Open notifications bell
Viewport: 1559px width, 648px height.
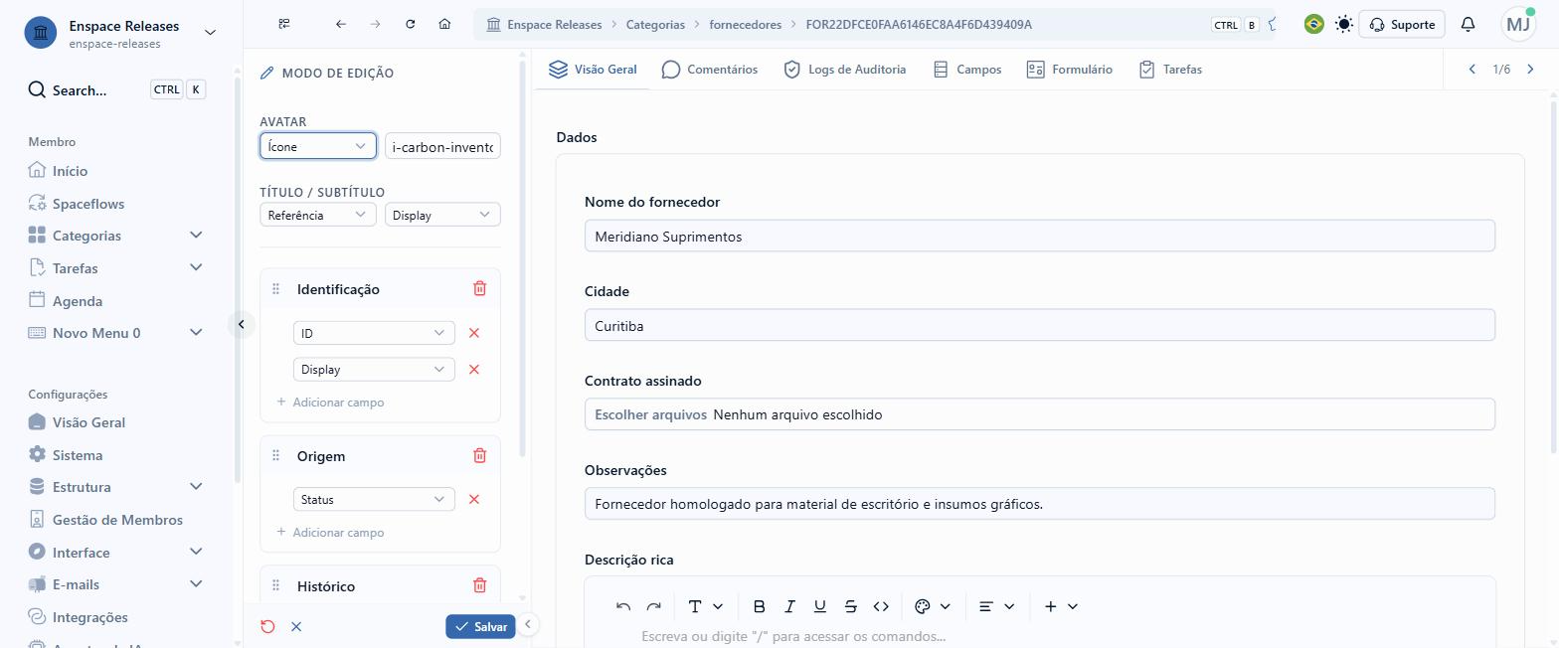point(1468,24)
